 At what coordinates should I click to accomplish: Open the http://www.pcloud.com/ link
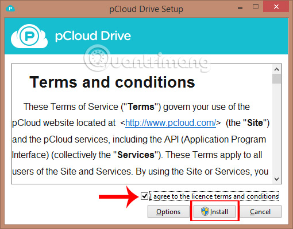coord(171,123)
